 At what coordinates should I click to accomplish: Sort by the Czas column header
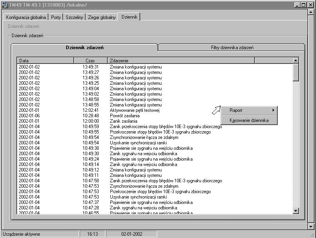click(x=91, y=61)
